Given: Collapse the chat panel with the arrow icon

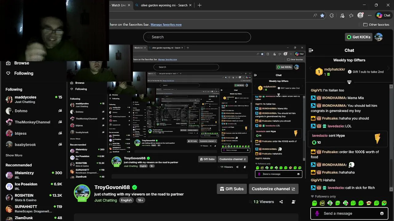Looking at the screenshot, I should 311,50.
